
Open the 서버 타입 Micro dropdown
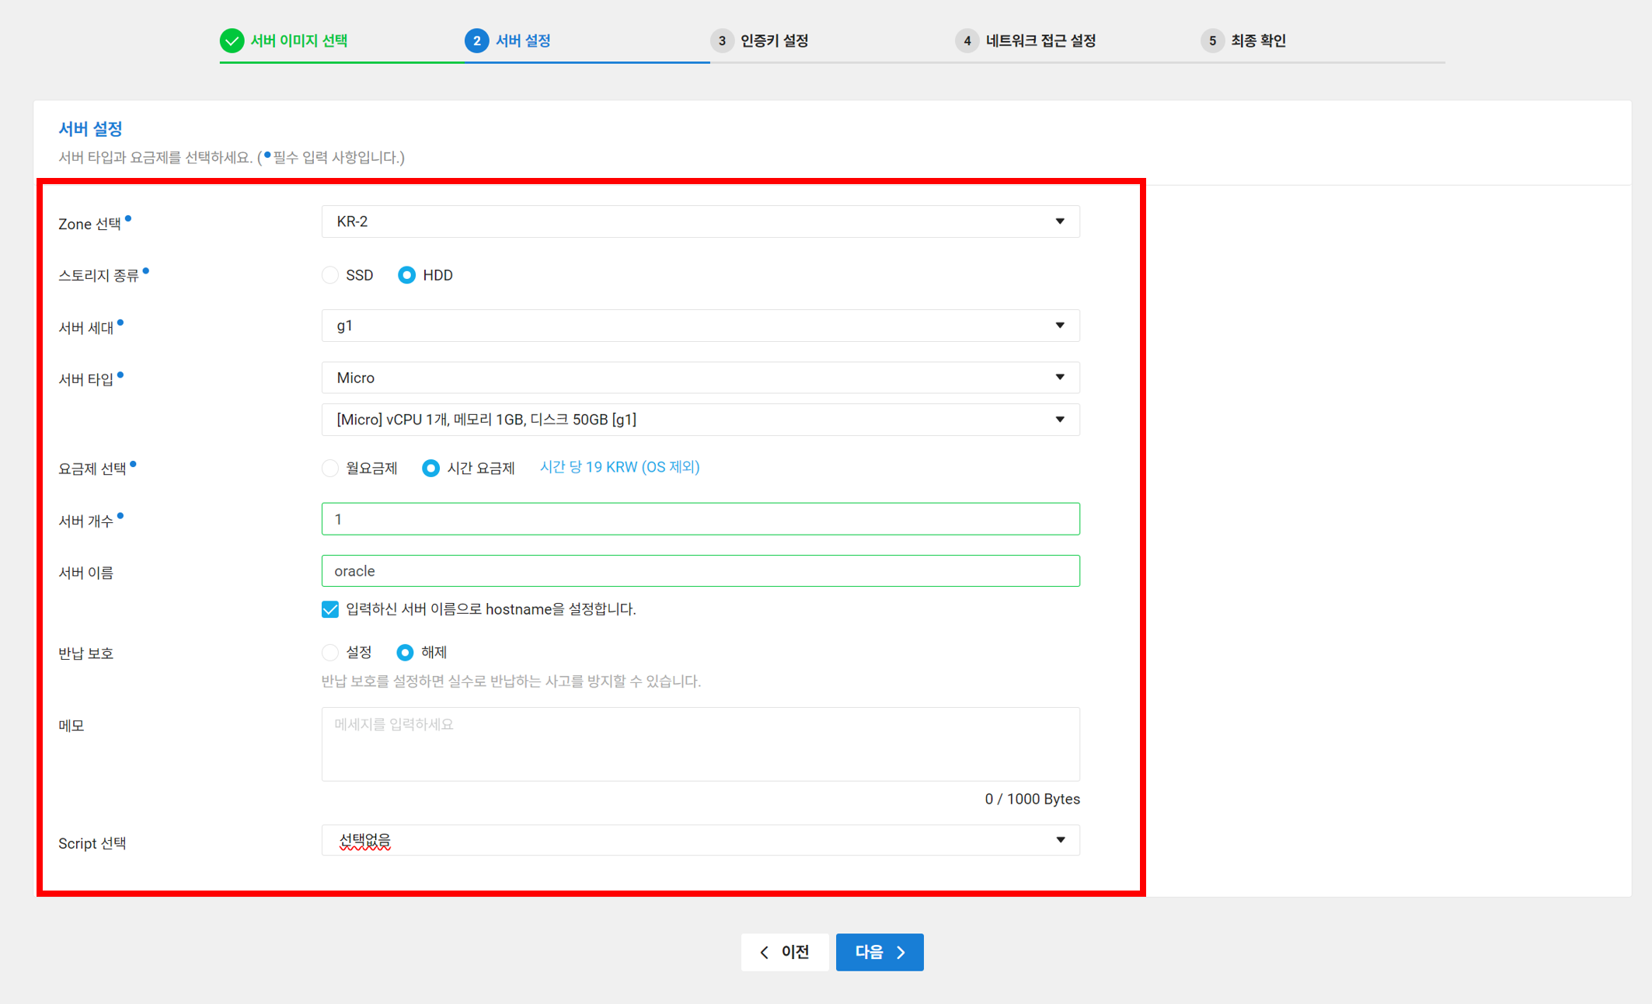pyautogui.click(x=699, y=378)
